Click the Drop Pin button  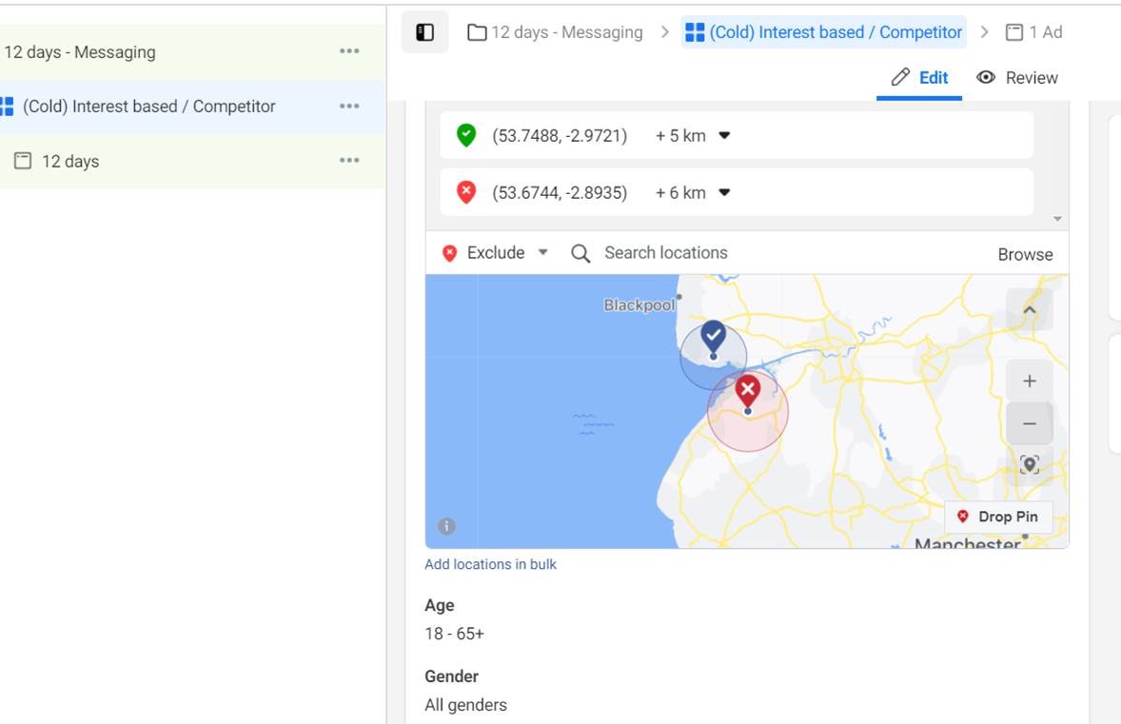999,517
